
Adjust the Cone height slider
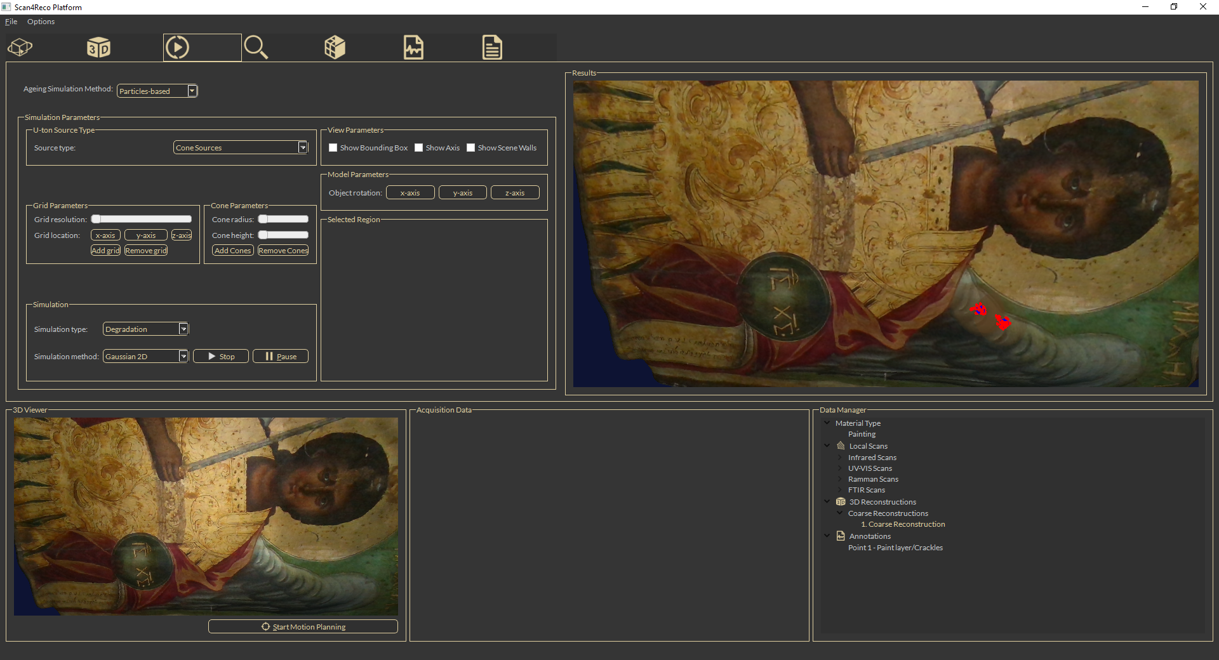(283, 235)
